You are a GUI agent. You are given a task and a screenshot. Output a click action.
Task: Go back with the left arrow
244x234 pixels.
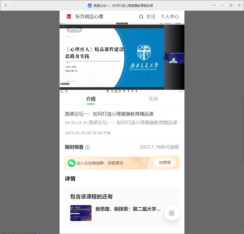[x=6, y=5]
